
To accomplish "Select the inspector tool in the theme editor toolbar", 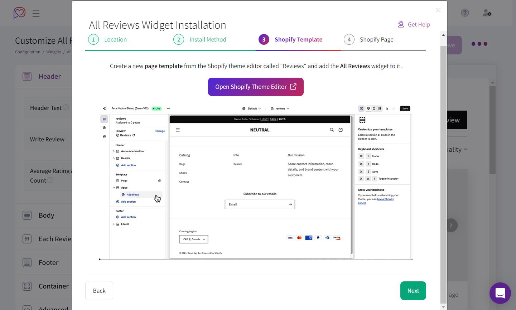I will [x=361, y=108].
